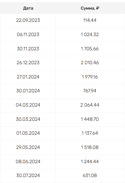Select the amount 2 064.44
125x183 pixels.
[90, 105]
